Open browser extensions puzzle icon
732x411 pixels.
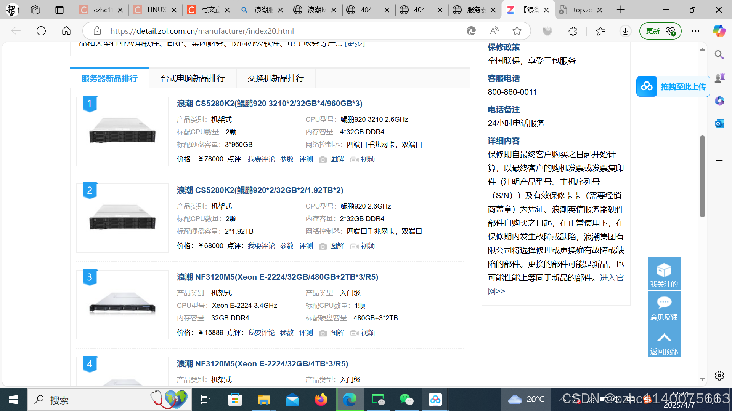pos(573,31)
